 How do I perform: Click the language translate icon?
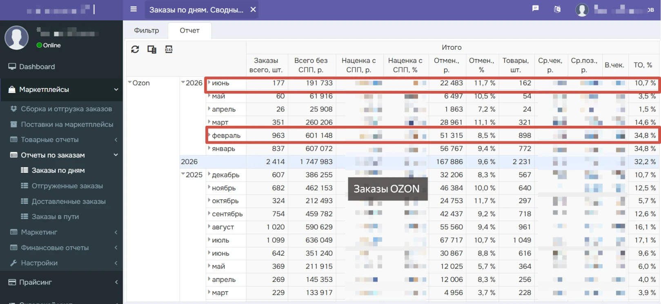(x=557, y=9)
